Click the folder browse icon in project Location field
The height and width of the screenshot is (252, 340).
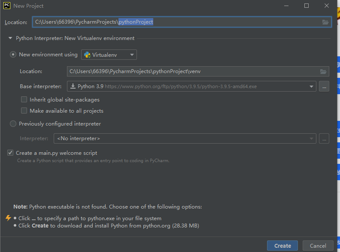coord(325,22)
